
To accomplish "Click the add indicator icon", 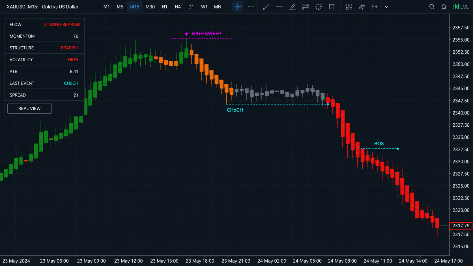I will pyautogui.click(x=374, y=7).
